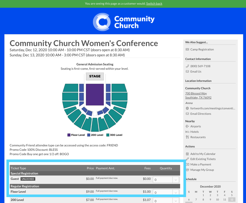Click the utensils icon beside Restaurants
The height and width of the screenshot is (203, 246).
tap(188, 137)
